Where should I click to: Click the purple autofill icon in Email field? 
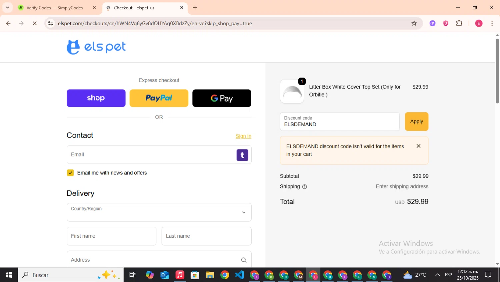click(242, 155)
